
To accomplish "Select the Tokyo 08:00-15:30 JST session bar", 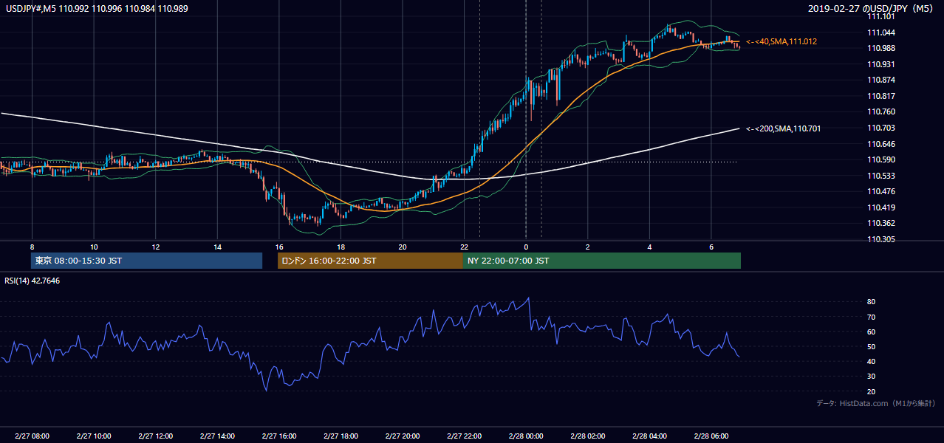I will (146, 261).
